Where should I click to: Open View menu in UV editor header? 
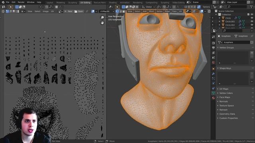click(x=30, y=12)
